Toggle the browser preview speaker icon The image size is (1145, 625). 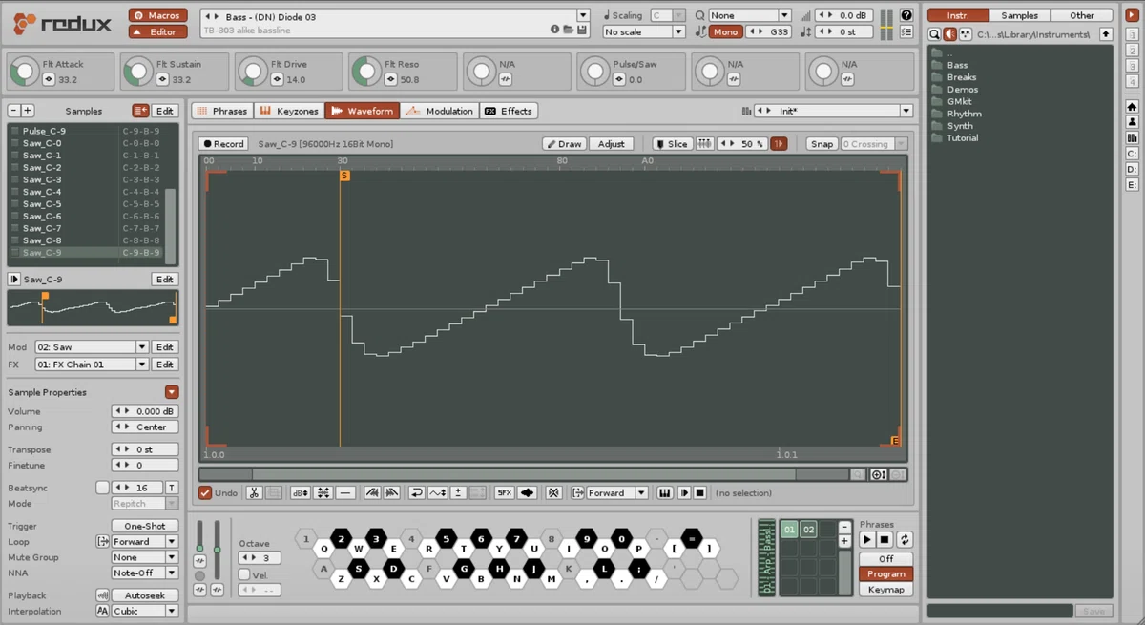click(950, 34)
